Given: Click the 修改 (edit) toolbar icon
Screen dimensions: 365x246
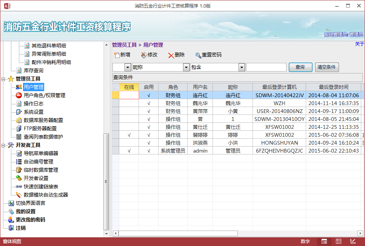Looking at the screenshot, I should click(x=144, y=55).
